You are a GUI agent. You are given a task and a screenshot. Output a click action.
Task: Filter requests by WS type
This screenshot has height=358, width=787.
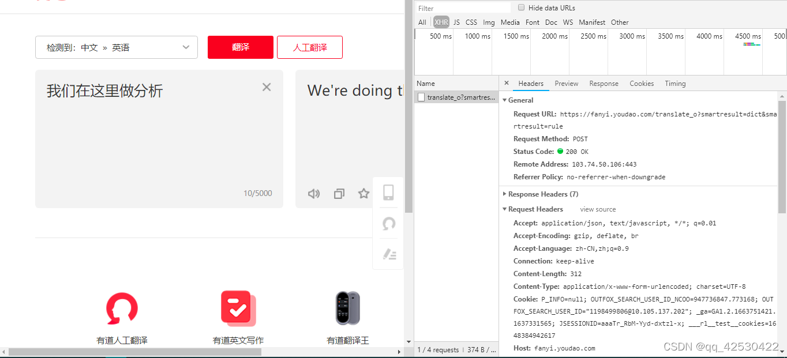click(568, 22)
